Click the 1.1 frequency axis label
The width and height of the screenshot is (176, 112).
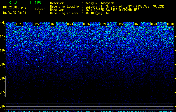[x=2, y=36]
